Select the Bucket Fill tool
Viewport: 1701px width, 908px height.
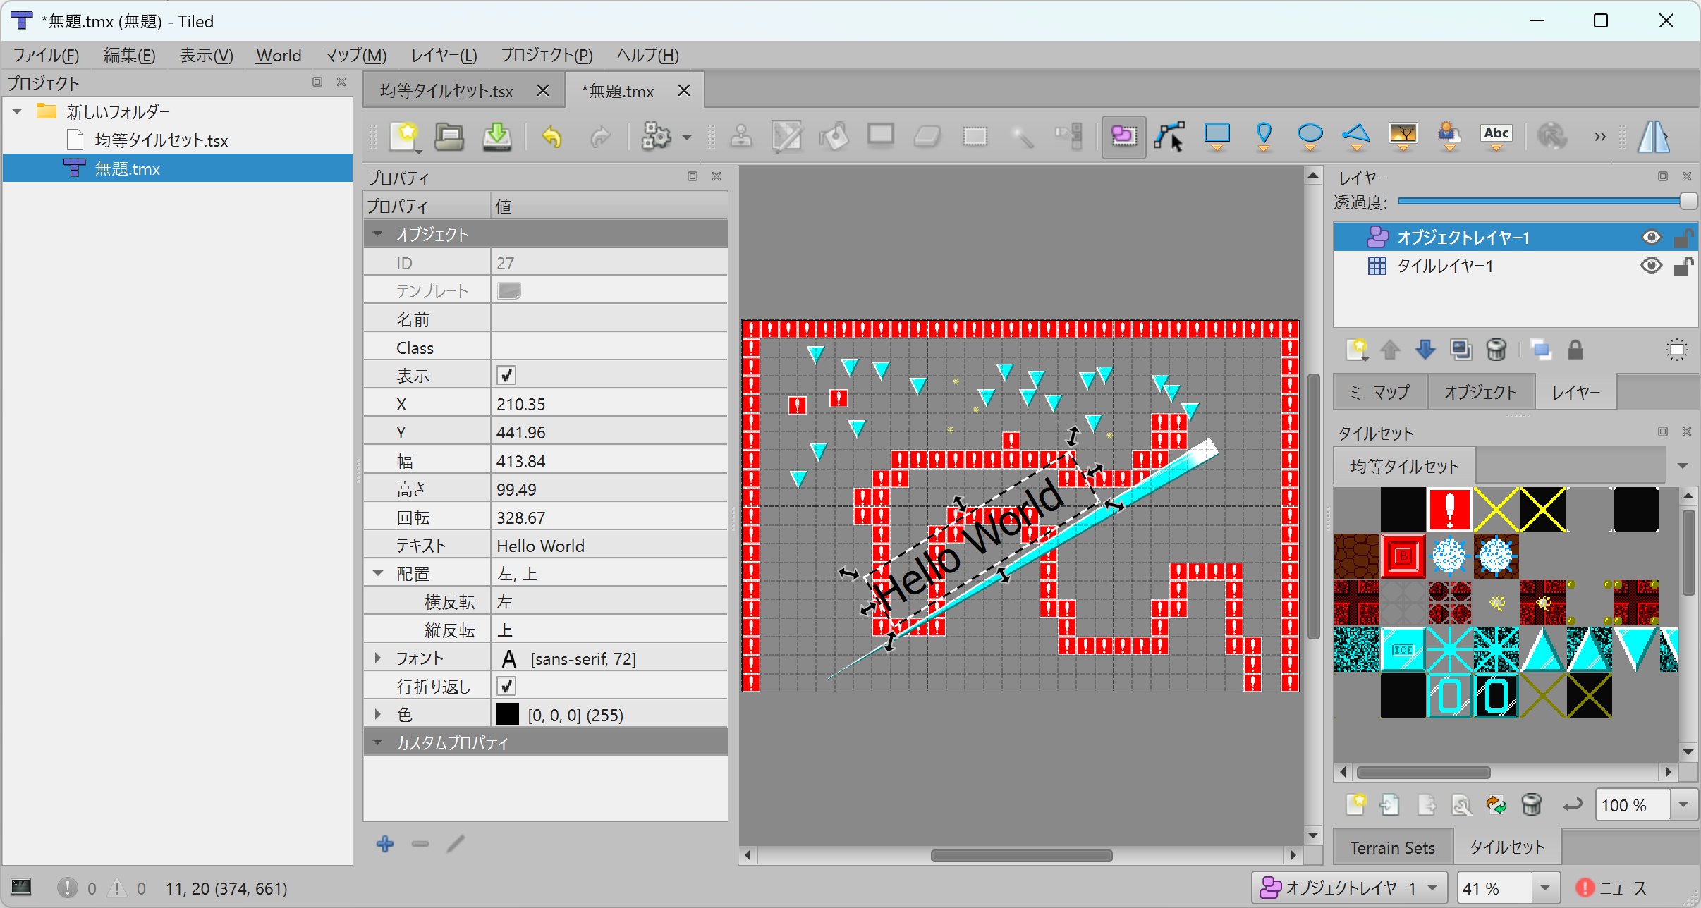834,136
